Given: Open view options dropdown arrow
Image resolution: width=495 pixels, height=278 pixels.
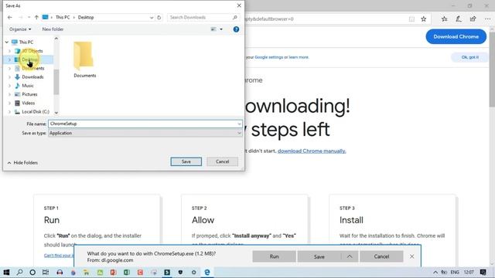Looking at the screenshot, I should (x=221, y=29).
